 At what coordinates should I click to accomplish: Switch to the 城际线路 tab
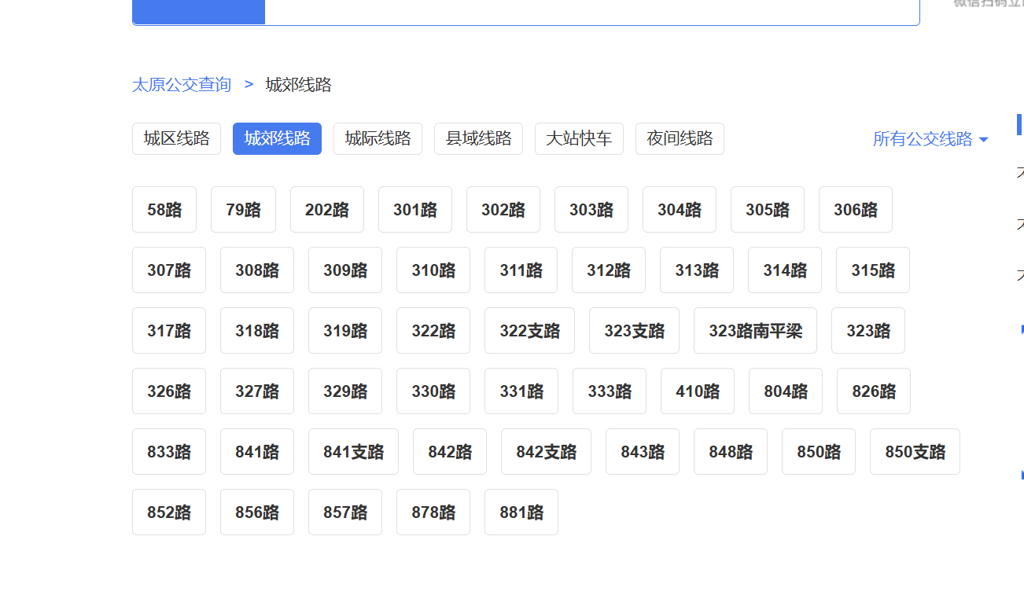[378, 139]
